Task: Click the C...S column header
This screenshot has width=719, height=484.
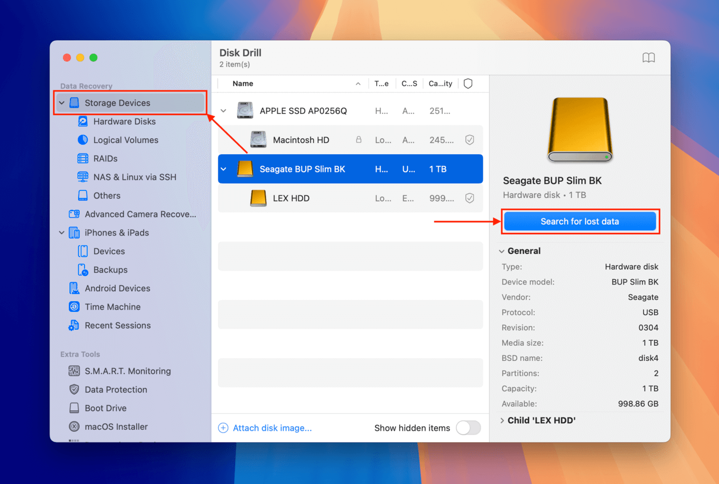Action: click(409, 83)
